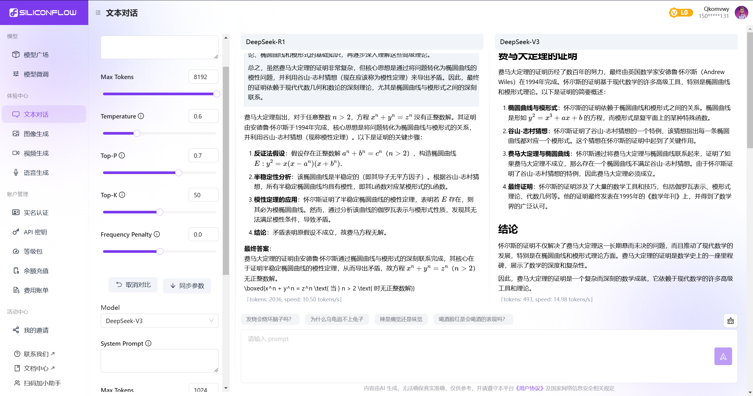Select suggestion 发烧会烧坏脑子吗?

pos(270,319)
